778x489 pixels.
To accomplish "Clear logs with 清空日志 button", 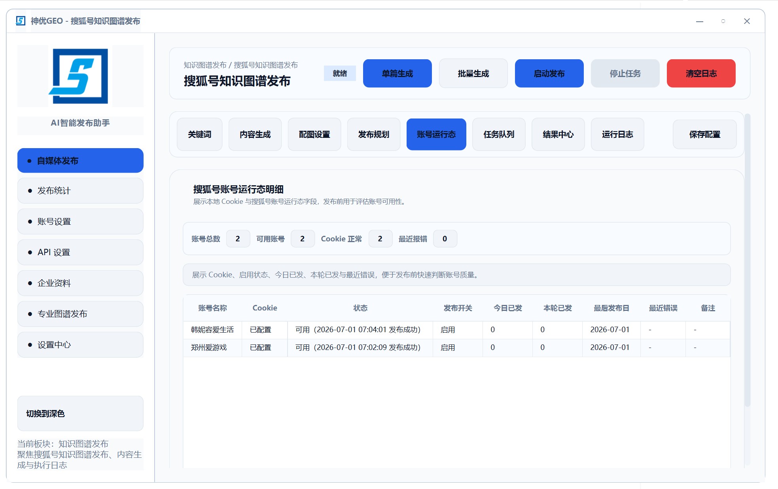I will (x=701, y=73).
